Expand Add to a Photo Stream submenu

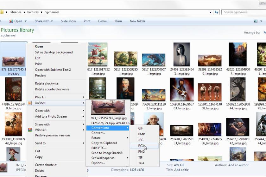click(83, 116)
